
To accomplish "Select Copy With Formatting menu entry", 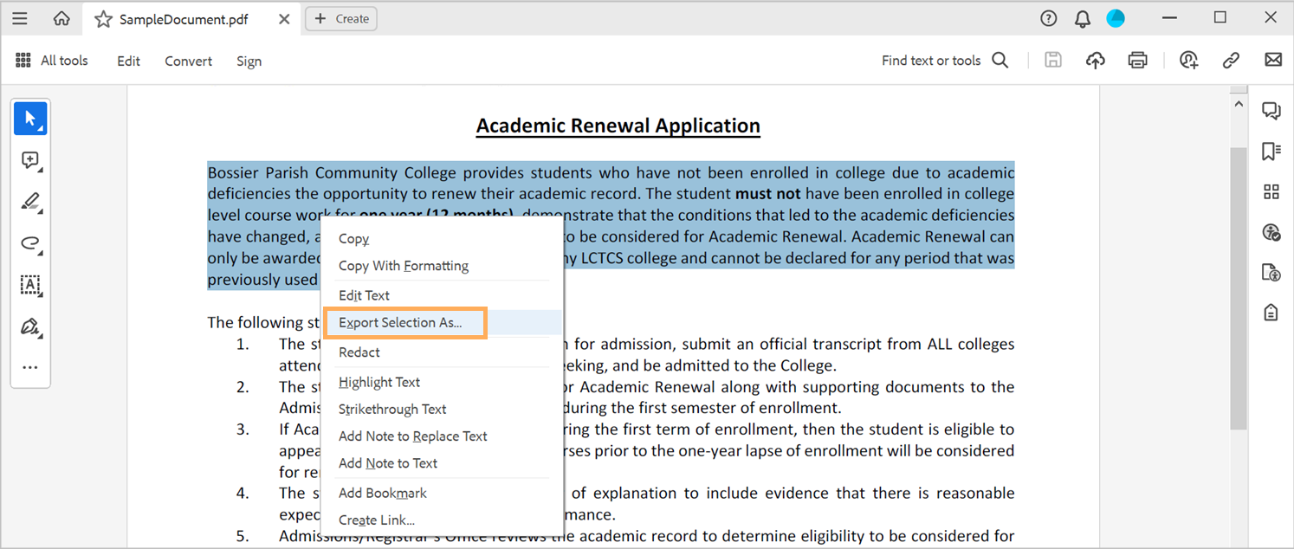I will tap(403, 266).
